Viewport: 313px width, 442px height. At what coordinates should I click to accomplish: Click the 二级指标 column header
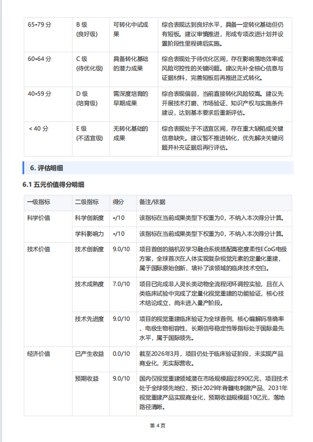91,203
